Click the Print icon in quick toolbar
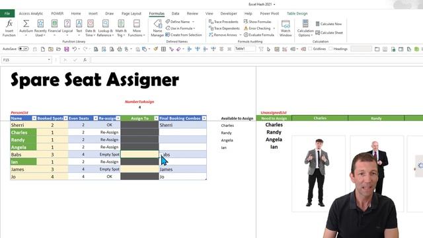Viewport: 423px width, 238px height. (119, 49)
